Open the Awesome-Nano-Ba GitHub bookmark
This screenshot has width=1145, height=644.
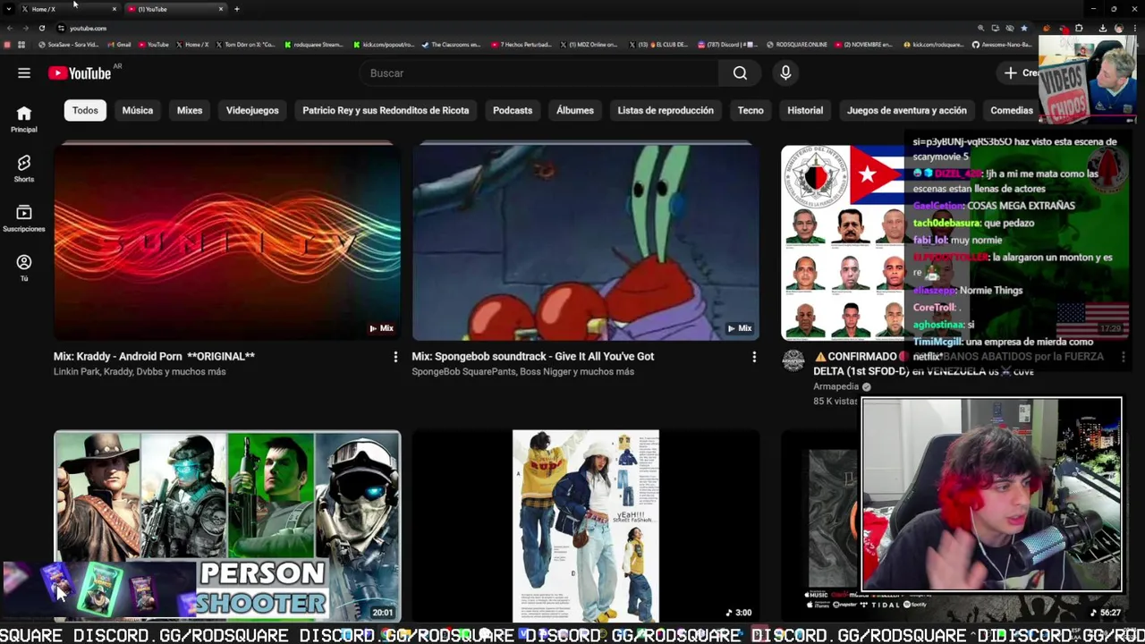tap(1004, 45)
